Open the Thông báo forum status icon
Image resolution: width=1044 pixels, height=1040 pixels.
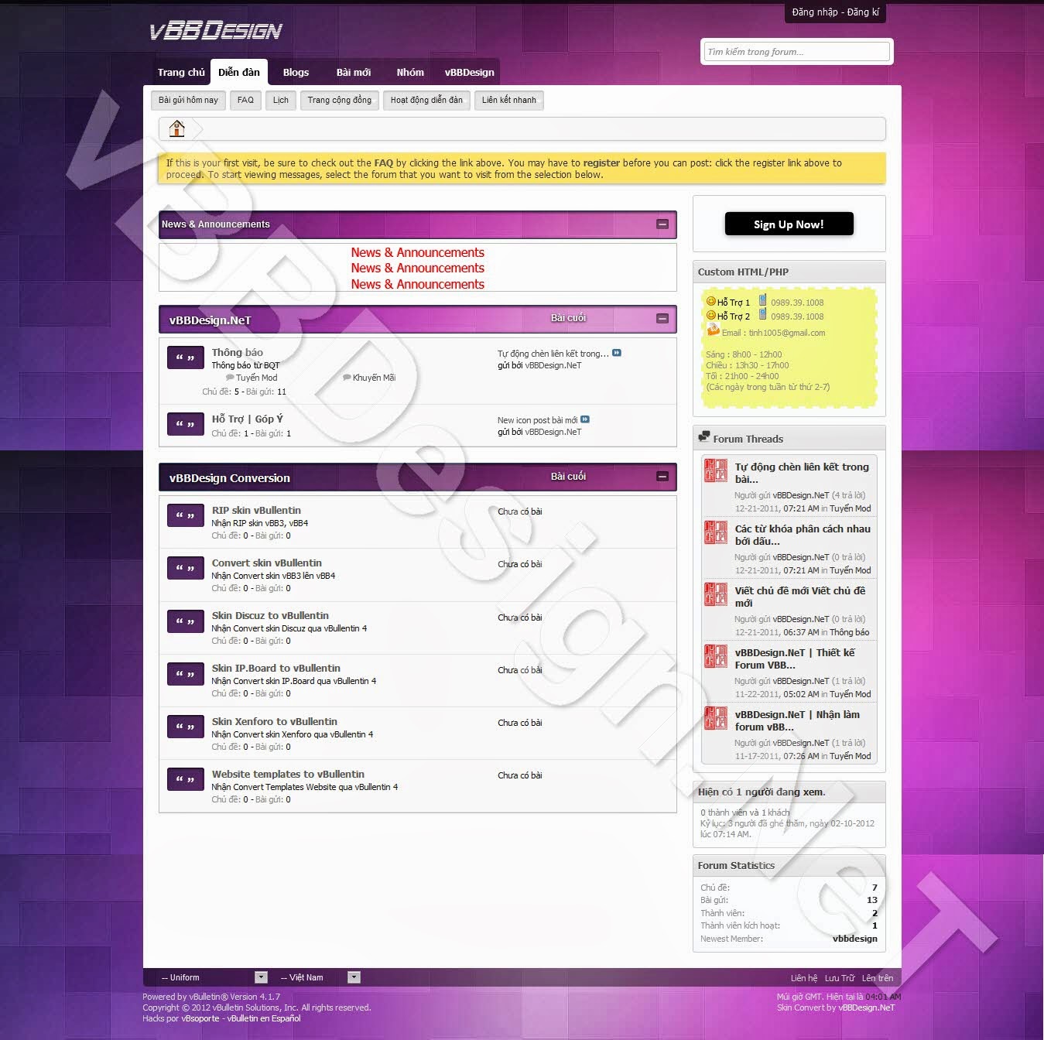[186, 357]
